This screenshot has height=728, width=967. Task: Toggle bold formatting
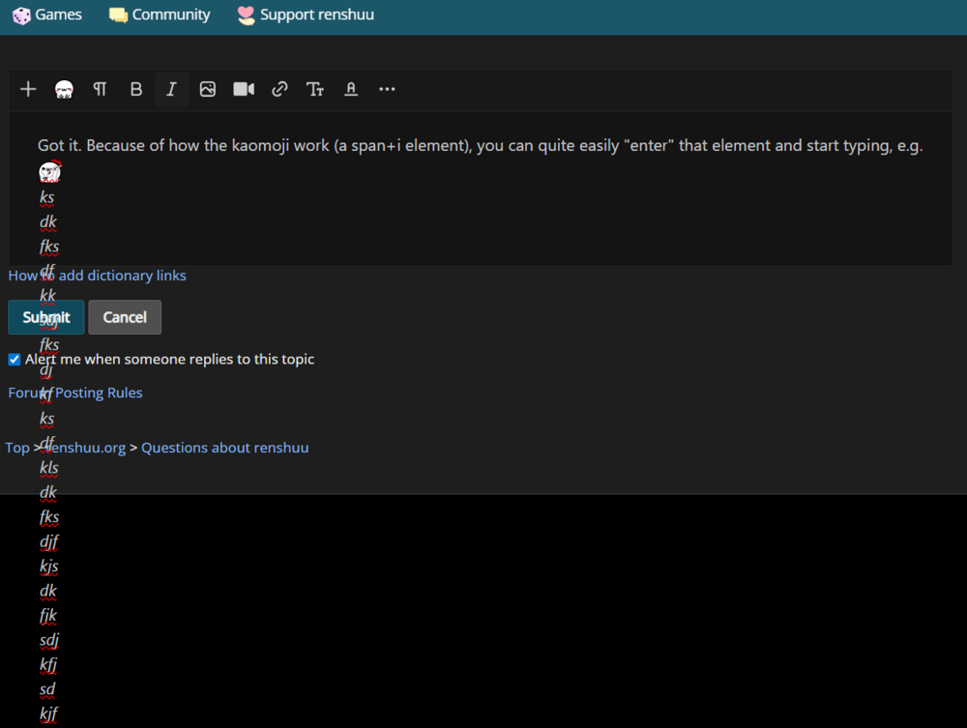coord(135,89)
